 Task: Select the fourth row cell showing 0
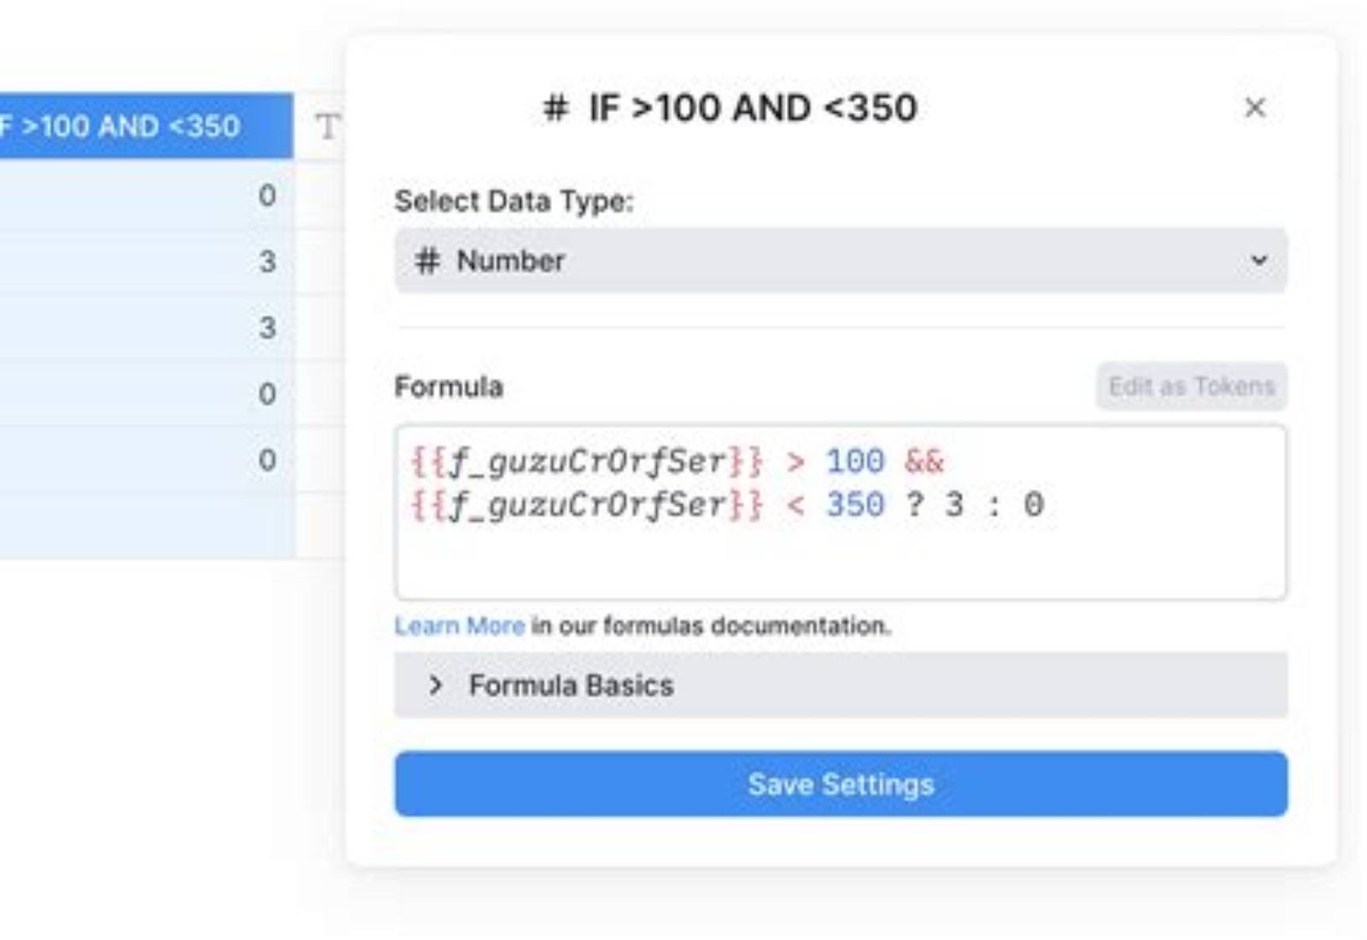146,393
